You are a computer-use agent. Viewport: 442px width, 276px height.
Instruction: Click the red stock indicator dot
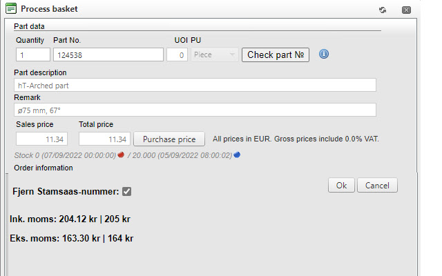(x=120, y=155)
